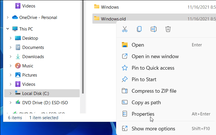Click Show more options
The height and width of the screenshot is (135, 216).
point(153,129)
